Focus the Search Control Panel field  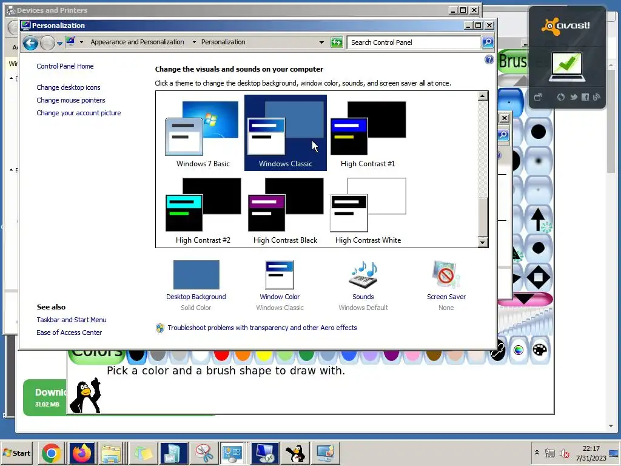click(x=414, y=42)
